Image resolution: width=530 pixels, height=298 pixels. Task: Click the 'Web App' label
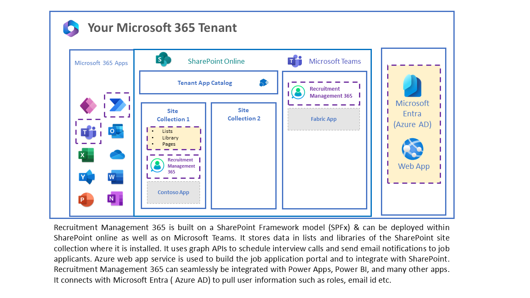point(414,166)
